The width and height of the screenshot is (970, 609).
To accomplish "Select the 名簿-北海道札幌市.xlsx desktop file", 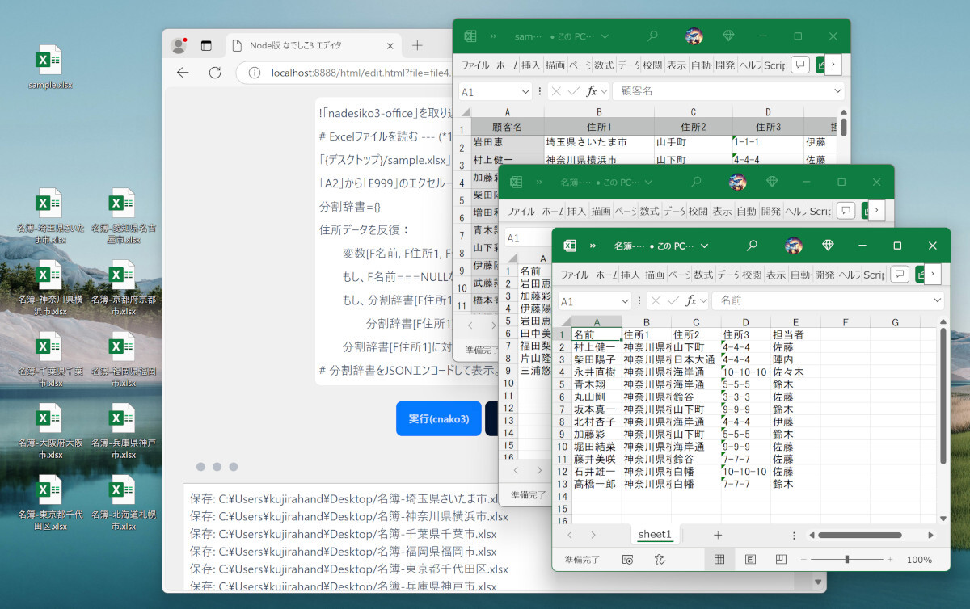I will (x=123, y=502).
